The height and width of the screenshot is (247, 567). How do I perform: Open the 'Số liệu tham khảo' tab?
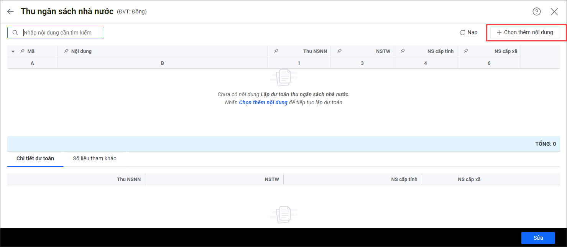tap(95, 158)
